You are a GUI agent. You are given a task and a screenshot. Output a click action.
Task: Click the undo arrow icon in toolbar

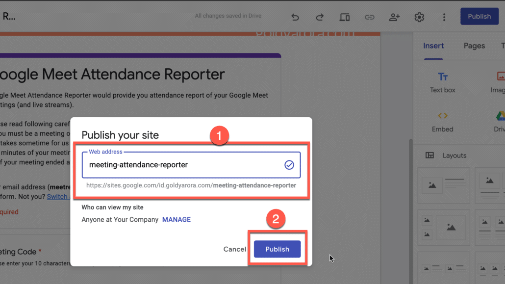(295, 17)
